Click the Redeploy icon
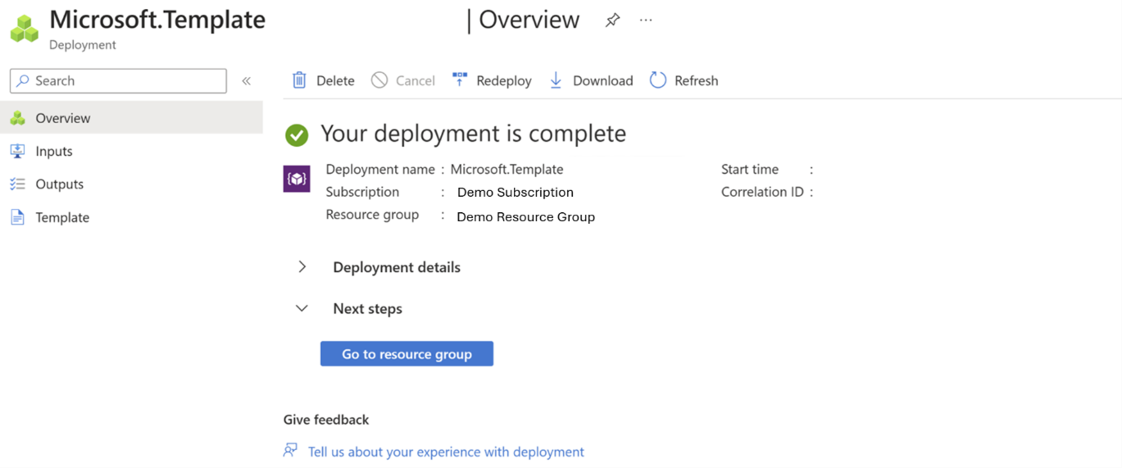The image size is (1122, 468). pos(458,80)
